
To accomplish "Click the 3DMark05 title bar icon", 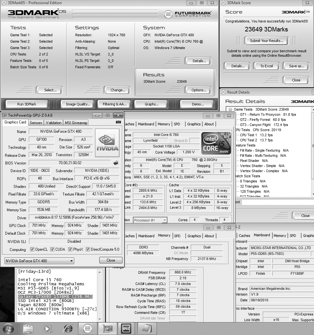I will pyautogui.click(x=4, y=3).
